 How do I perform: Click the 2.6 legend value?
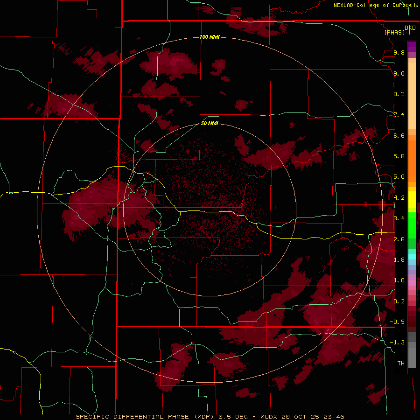399,239
